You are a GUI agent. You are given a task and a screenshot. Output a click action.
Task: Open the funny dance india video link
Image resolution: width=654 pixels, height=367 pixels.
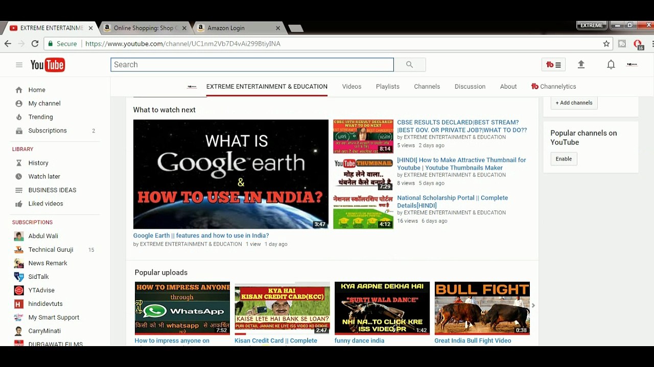click(359, 340)
